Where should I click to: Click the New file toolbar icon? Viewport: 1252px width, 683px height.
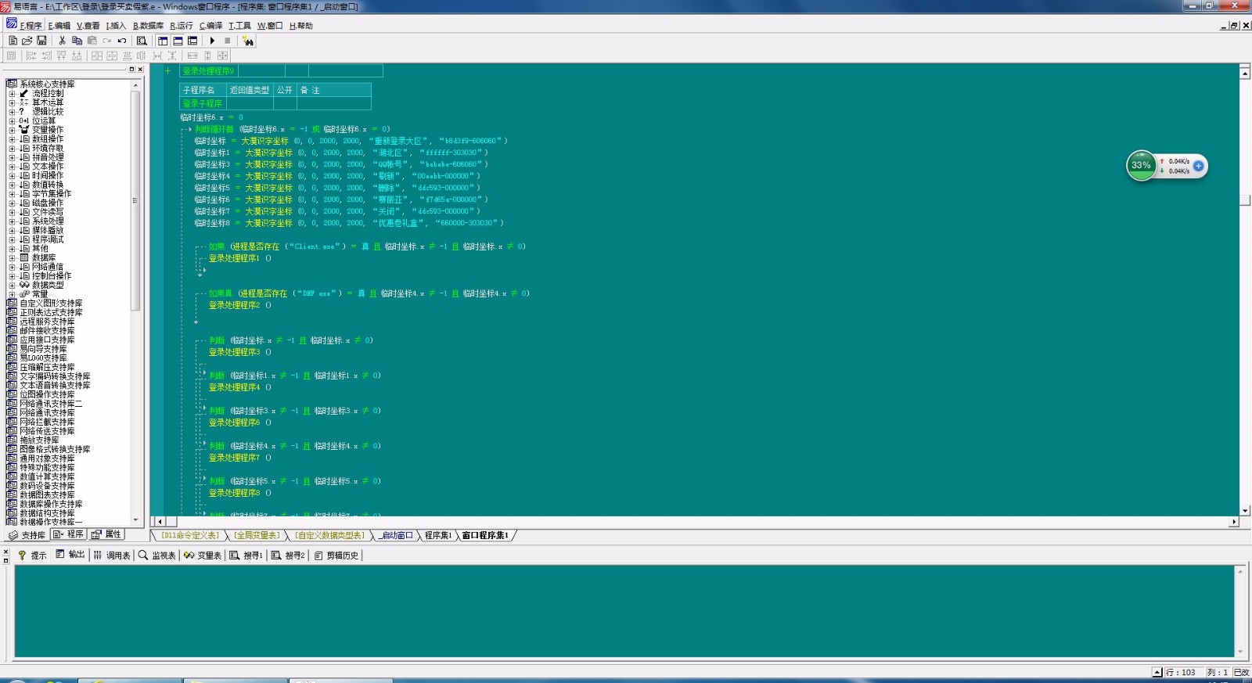click(x=13, y=41)
